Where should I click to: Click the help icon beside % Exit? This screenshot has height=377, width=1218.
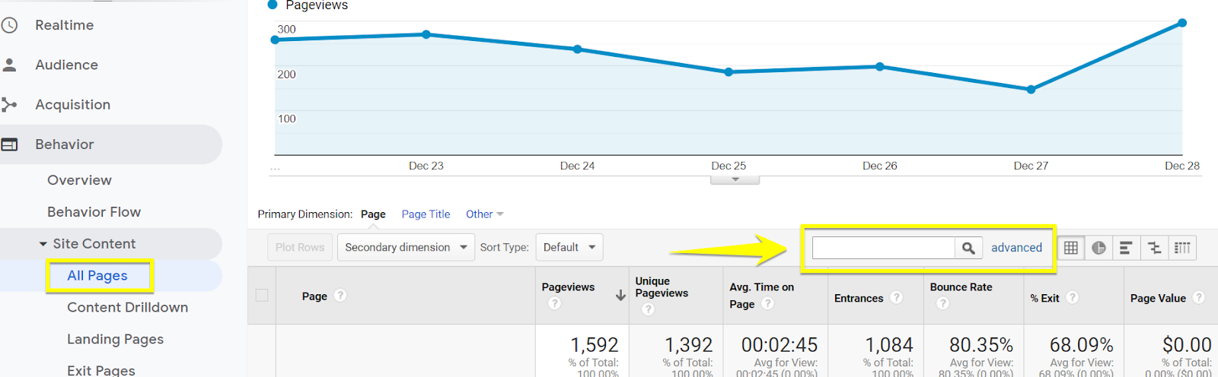(1072, 297)
